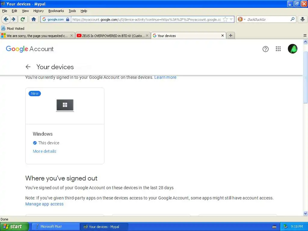
Task: Click the taskbar keyboard icon
Action: (274, 227)
